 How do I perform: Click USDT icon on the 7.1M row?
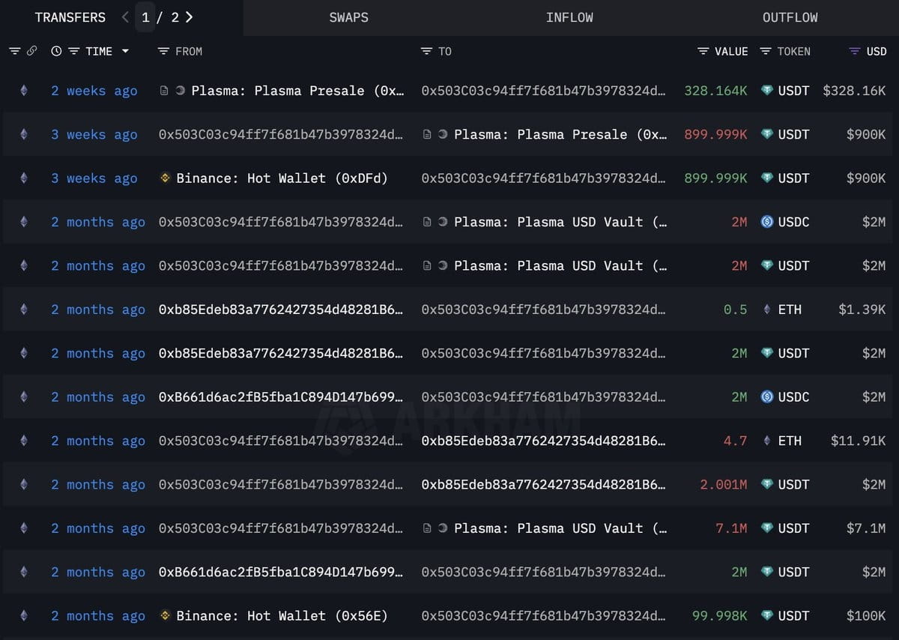pyautogui.click(x=766, y=528)
